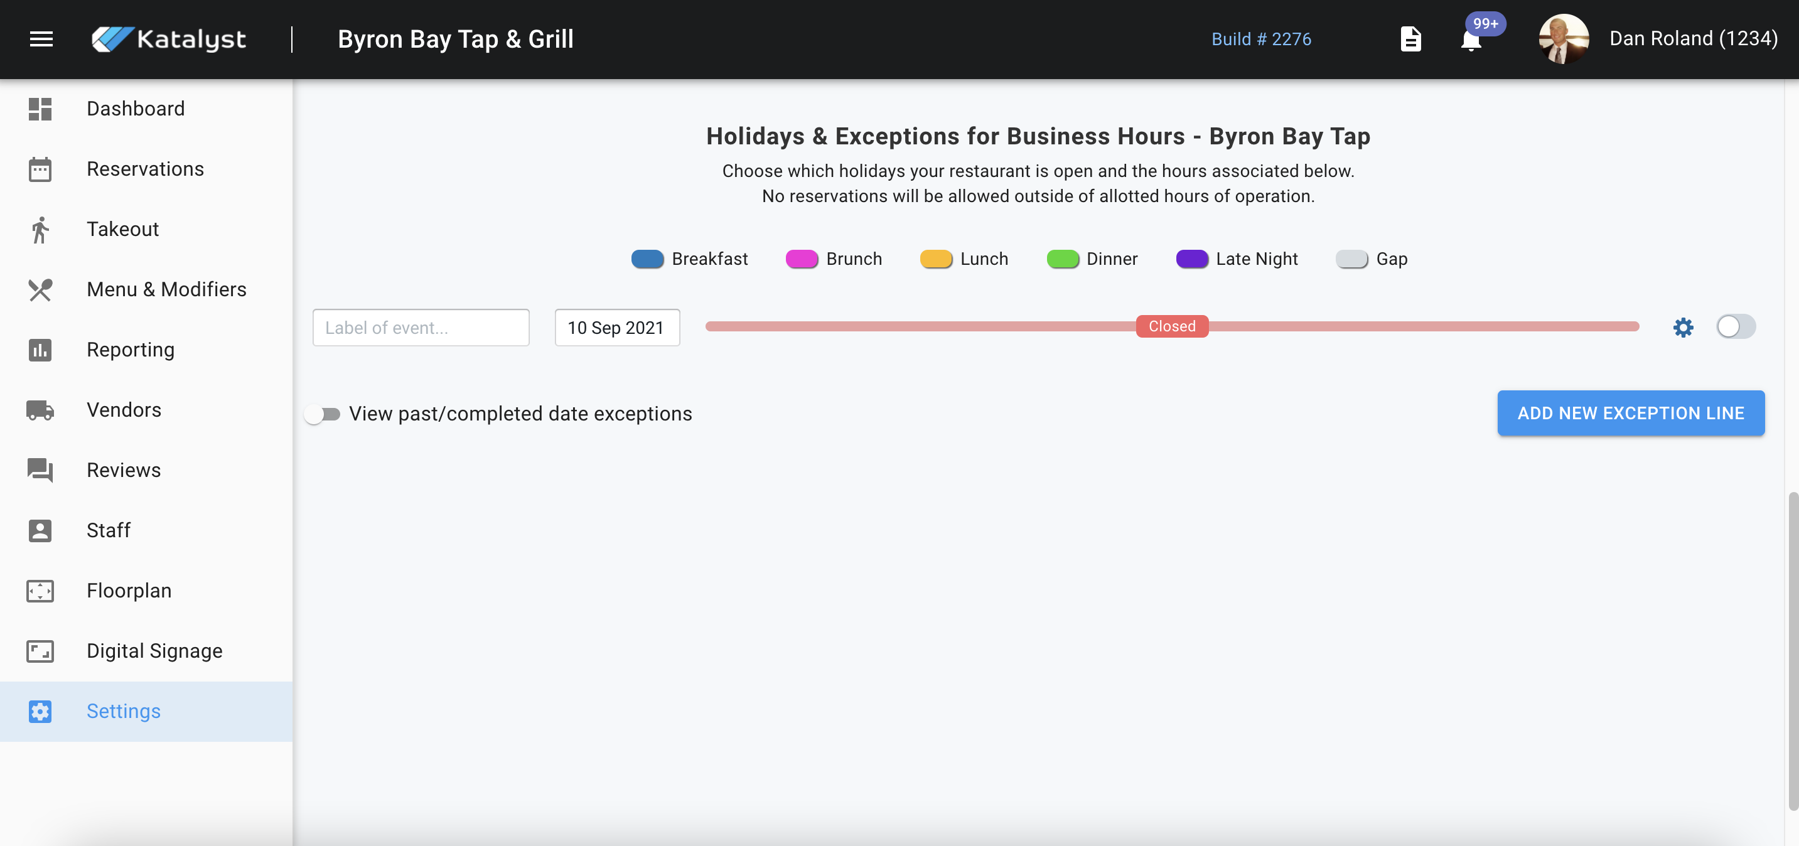Image resolution: width=1799 pixels, height=846 pixels.
Task: Click the Dashboard grid icon
Action: (40, 109)
